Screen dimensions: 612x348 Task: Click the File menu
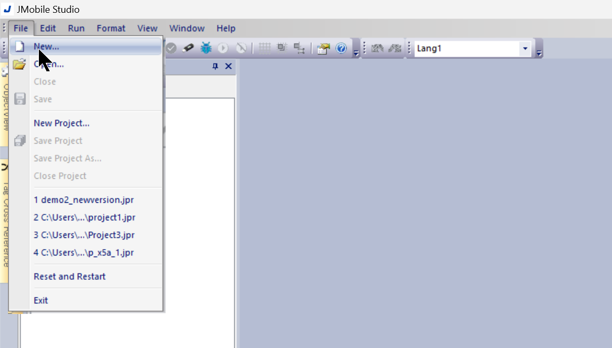[x=21, y=28]
